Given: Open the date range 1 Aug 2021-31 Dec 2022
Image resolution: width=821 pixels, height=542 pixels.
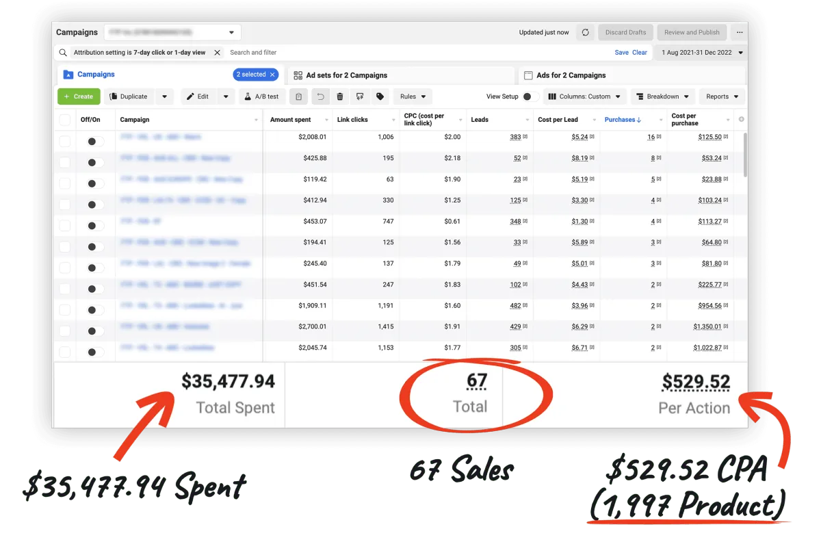Looking at the screenshot, I should click(701, 53).
